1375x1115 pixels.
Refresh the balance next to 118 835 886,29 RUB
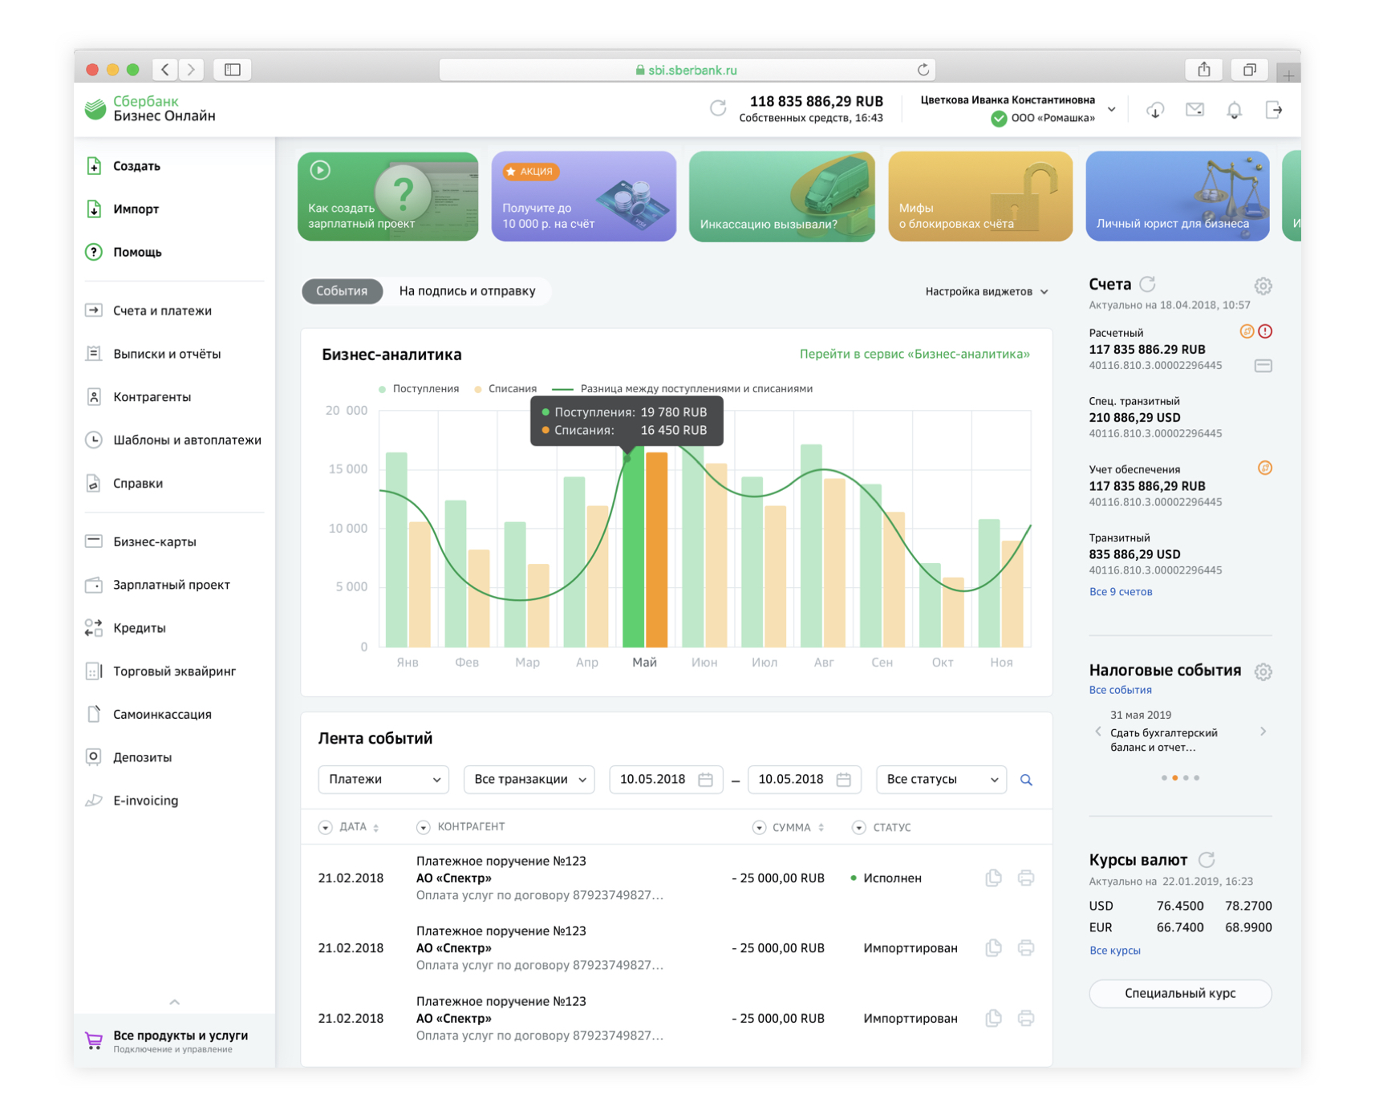(718, 108)
